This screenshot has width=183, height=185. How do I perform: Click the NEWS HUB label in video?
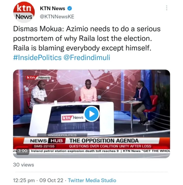coord(47,141)
